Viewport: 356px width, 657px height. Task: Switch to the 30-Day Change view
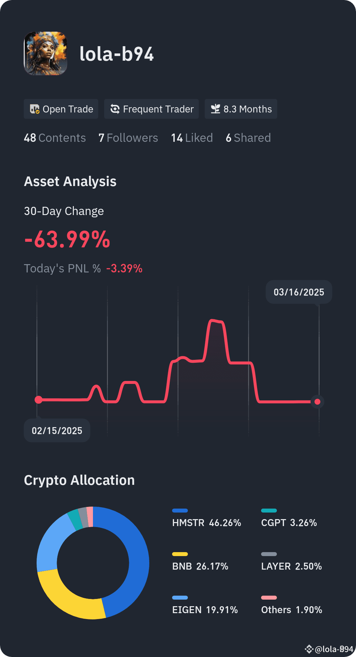click(64, 211)
